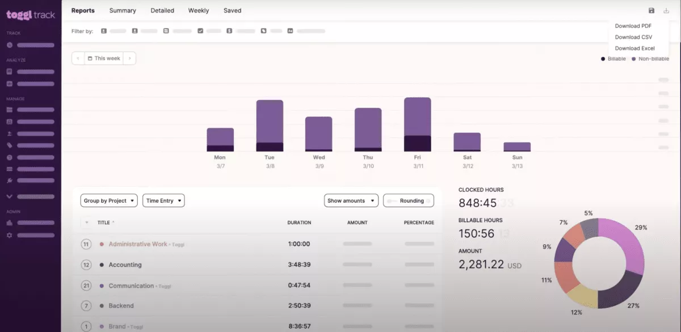This screenshot has height=332, width=681.
Task: Click Download PDF in the export menu
Action: [x=633, y=26]
